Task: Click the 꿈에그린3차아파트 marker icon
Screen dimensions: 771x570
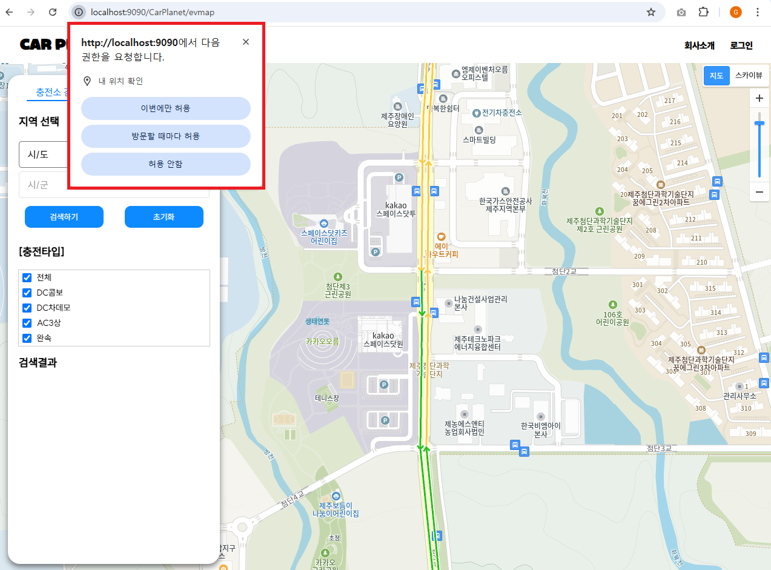Action: point(701,350)
